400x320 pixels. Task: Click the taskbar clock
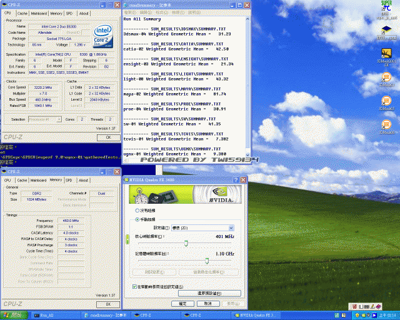click(387, 316)
